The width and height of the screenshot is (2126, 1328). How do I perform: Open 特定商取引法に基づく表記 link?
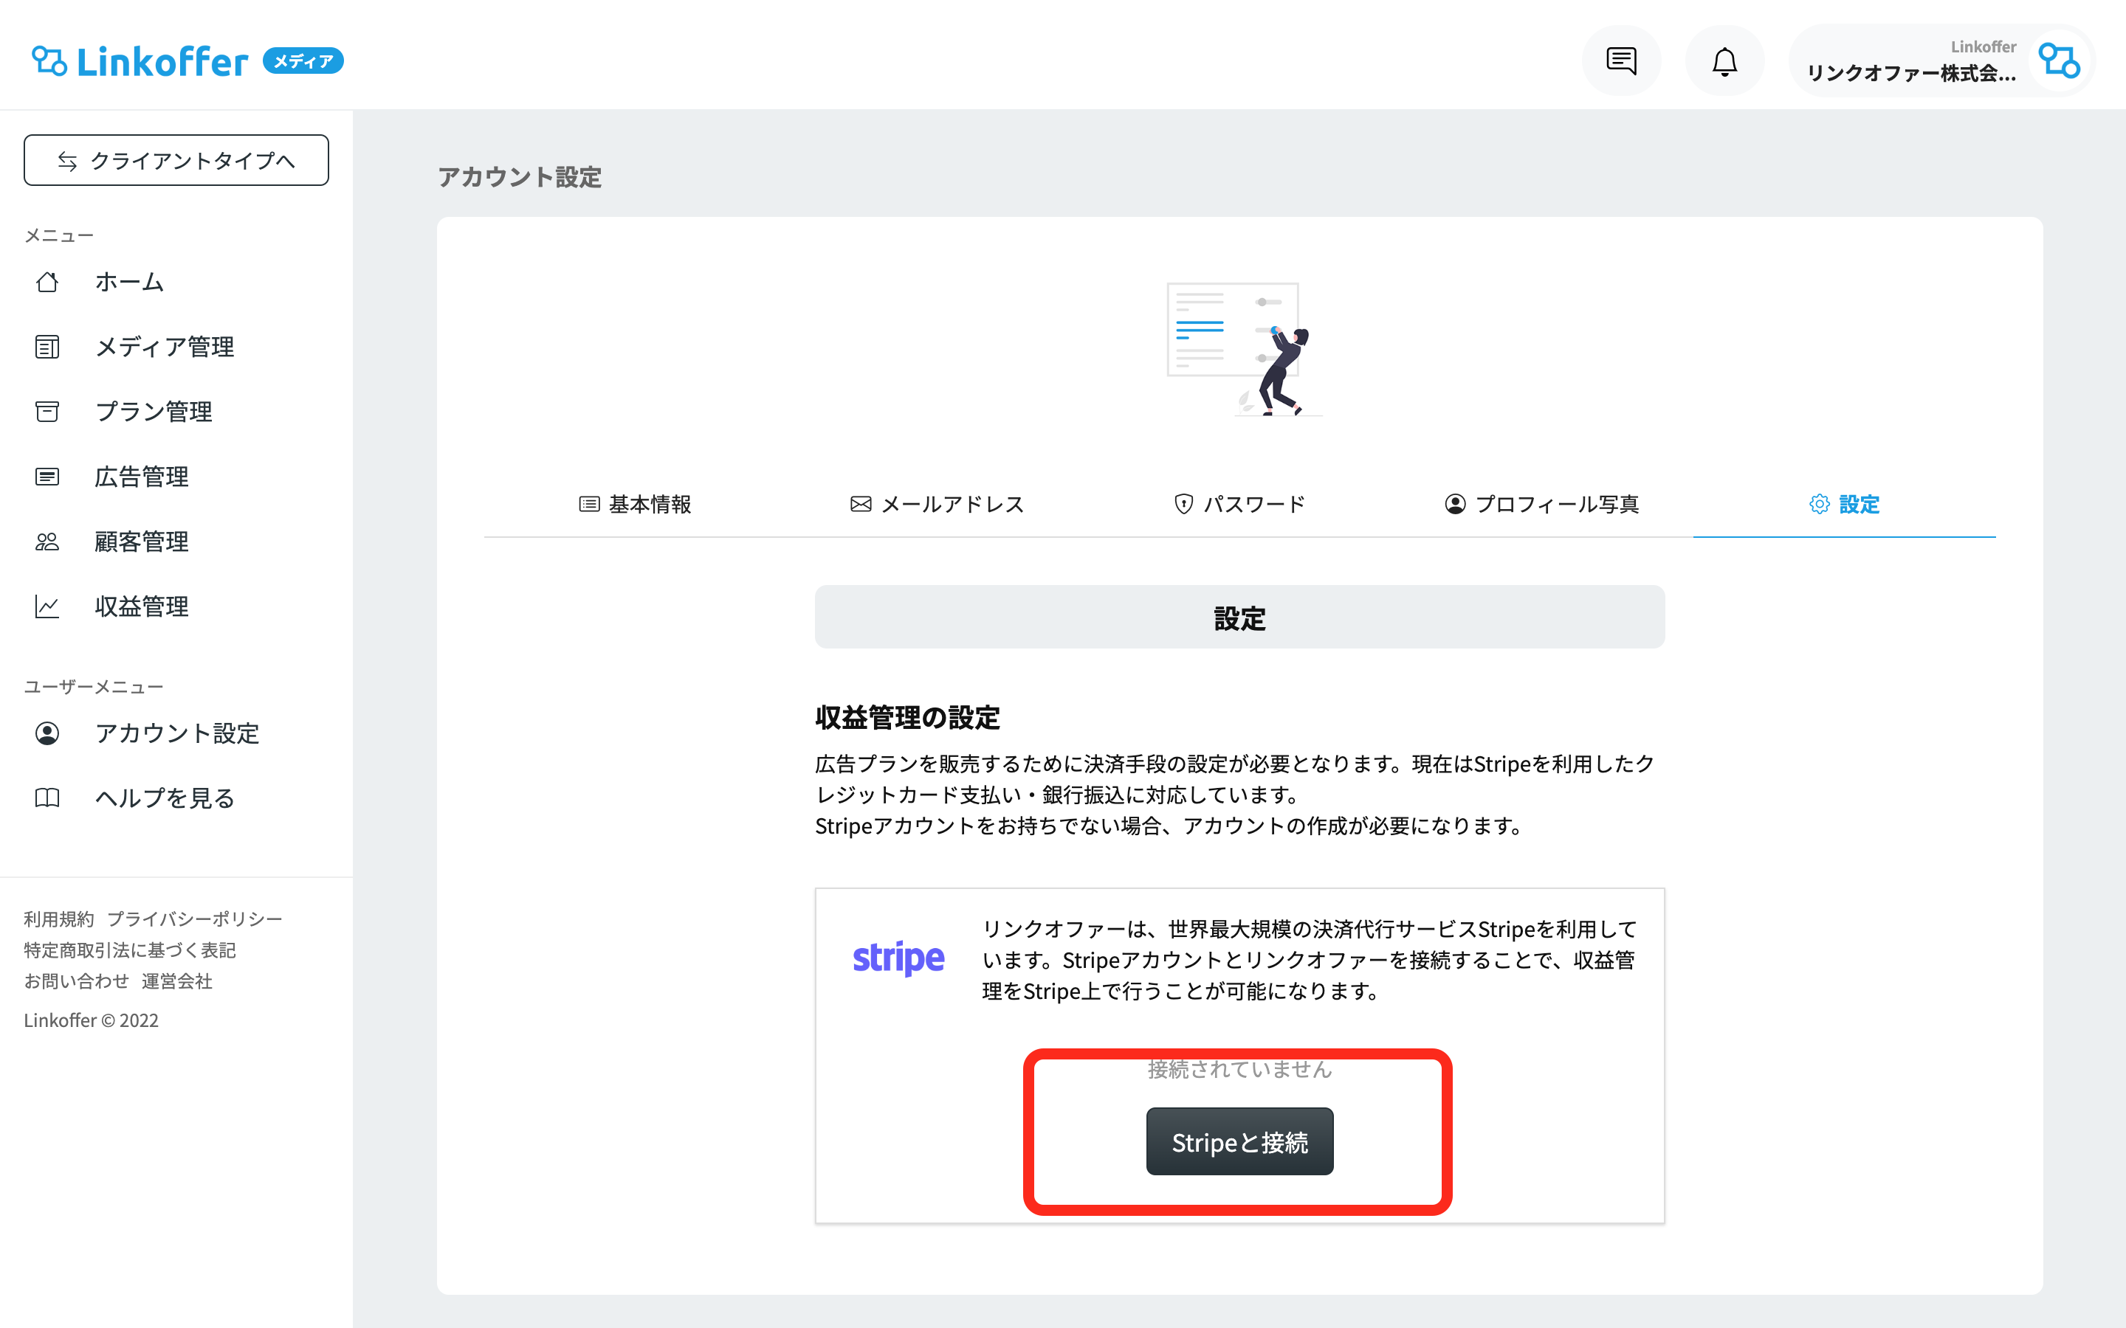[130, 950]
